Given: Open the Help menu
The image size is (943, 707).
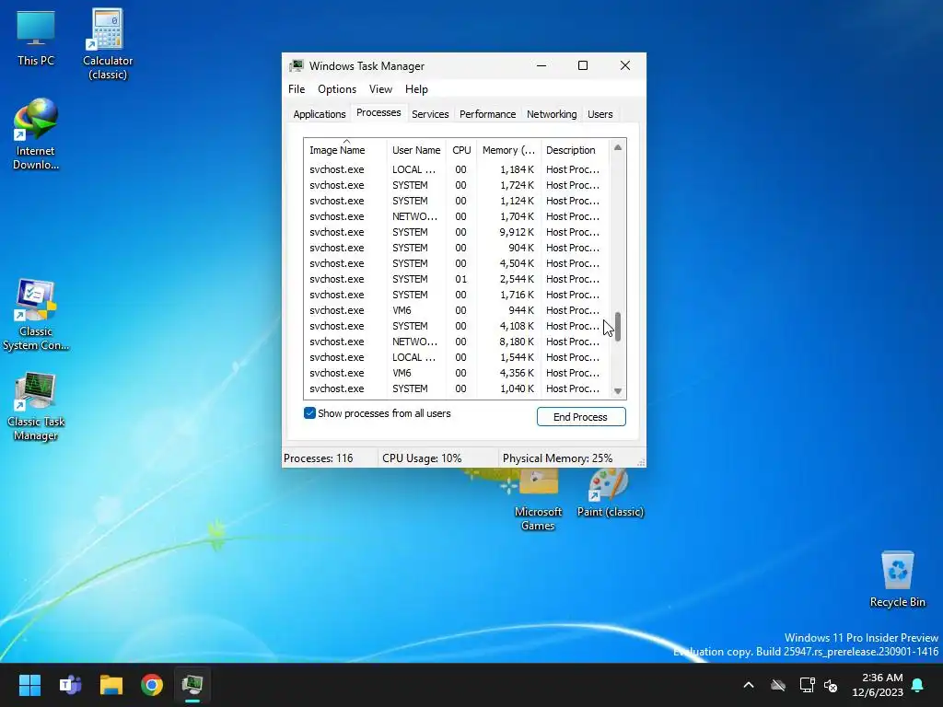Looking at the screenshot, I should click(416, 89).
